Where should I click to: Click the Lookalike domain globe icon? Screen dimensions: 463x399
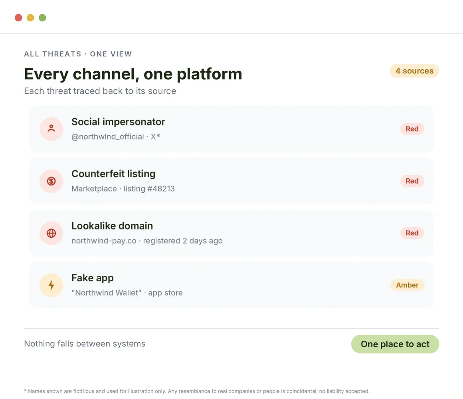tap(51, 233)
